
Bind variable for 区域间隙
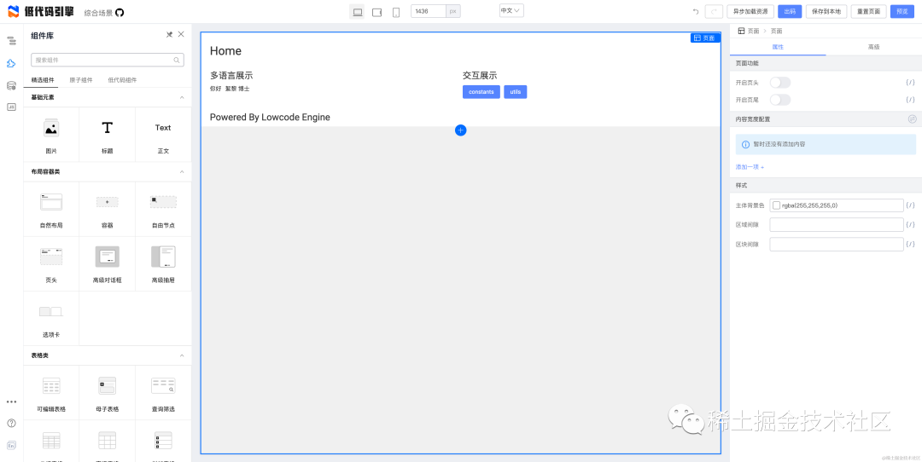tap(910, 225)
